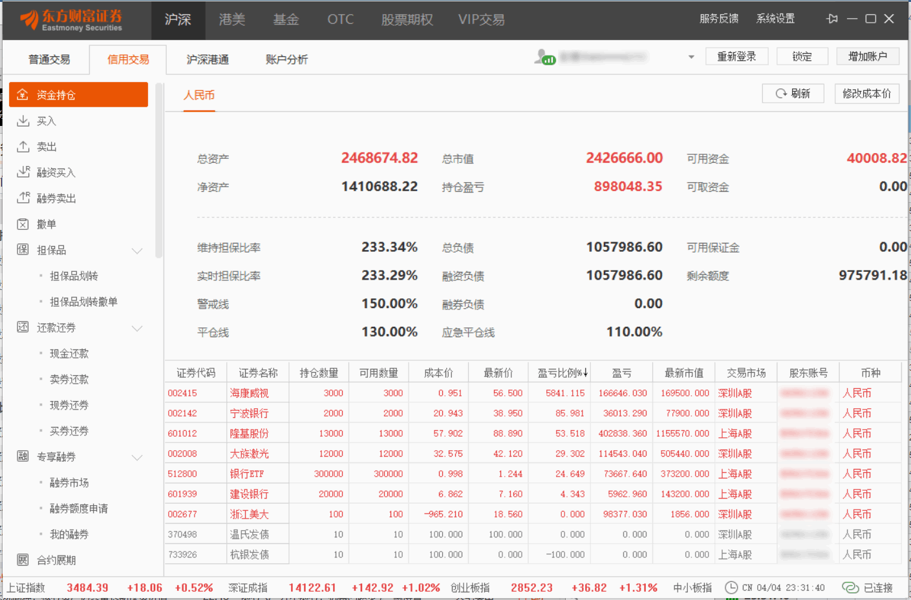Collapse the 担保品 section chevron
This screenshot has height=600, width=911.
(x=137, y=251)
